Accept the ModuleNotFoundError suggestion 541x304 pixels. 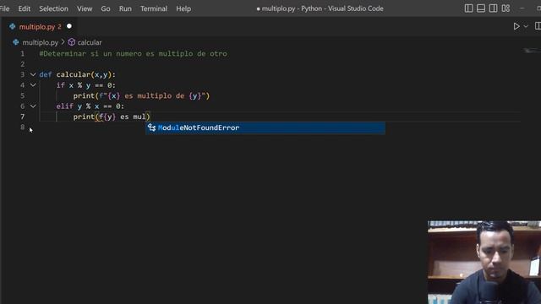point(265,128)
